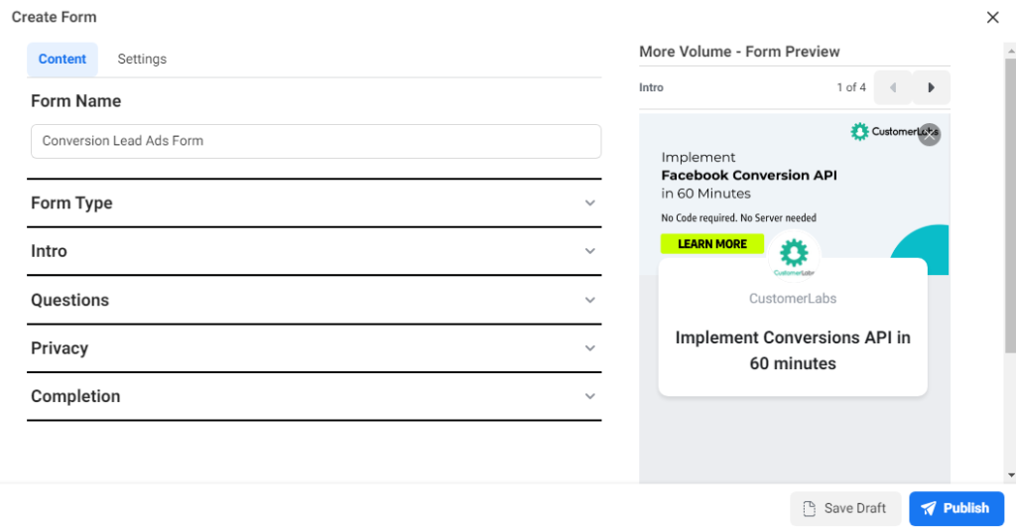This screenshot has width=1016, height=530.
Task: Click the CustomerLabs logo at preview top
Action: tap(894, 132)
